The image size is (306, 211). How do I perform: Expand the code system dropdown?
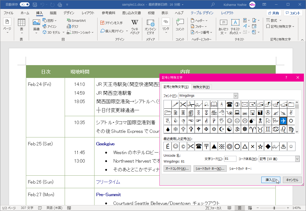[x=297, y=159]
